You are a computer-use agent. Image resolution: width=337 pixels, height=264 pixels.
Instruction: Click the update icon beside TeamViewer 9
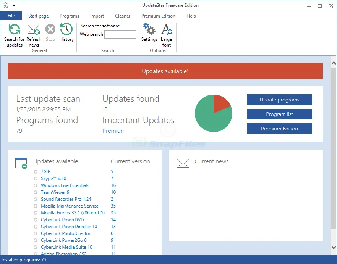tap(36, 192)
